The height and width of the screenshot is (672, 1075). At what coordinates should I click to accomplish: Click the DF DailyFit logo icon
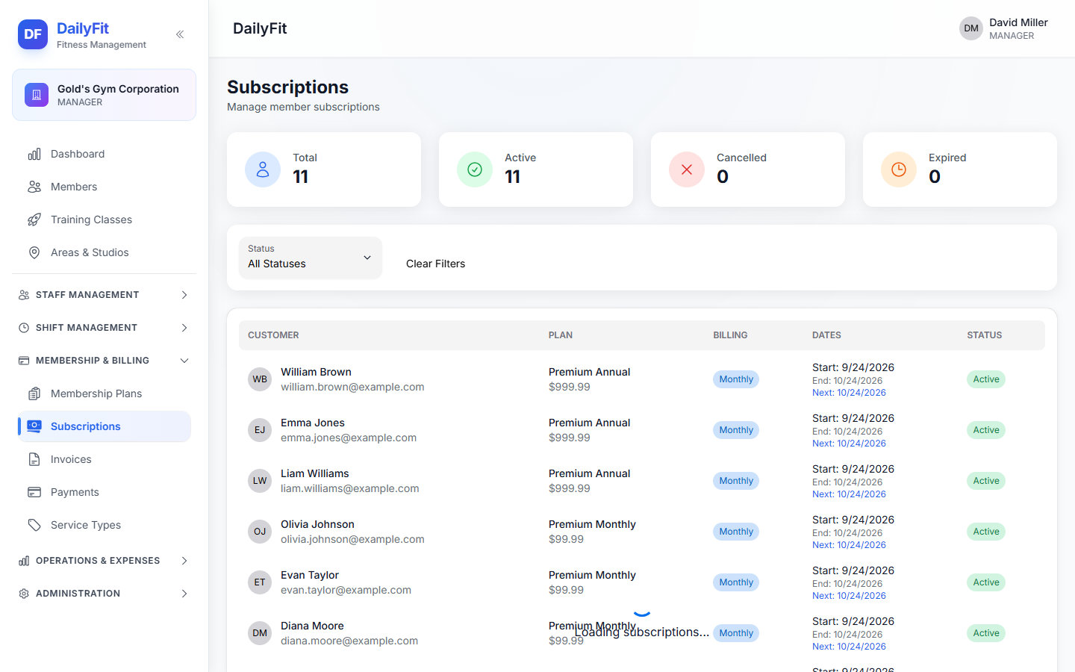click(x=33, y=34)
